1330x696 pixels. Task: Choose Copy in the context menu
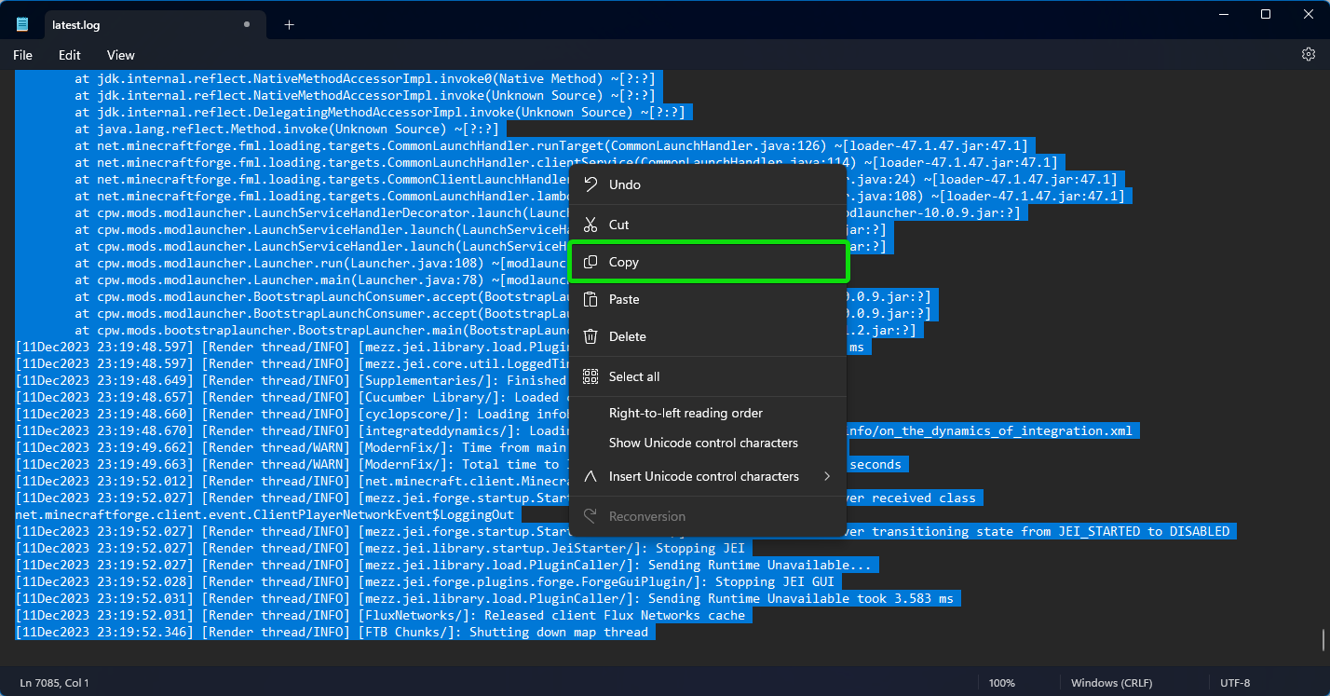pyautogui.click(x=708, y=262)
